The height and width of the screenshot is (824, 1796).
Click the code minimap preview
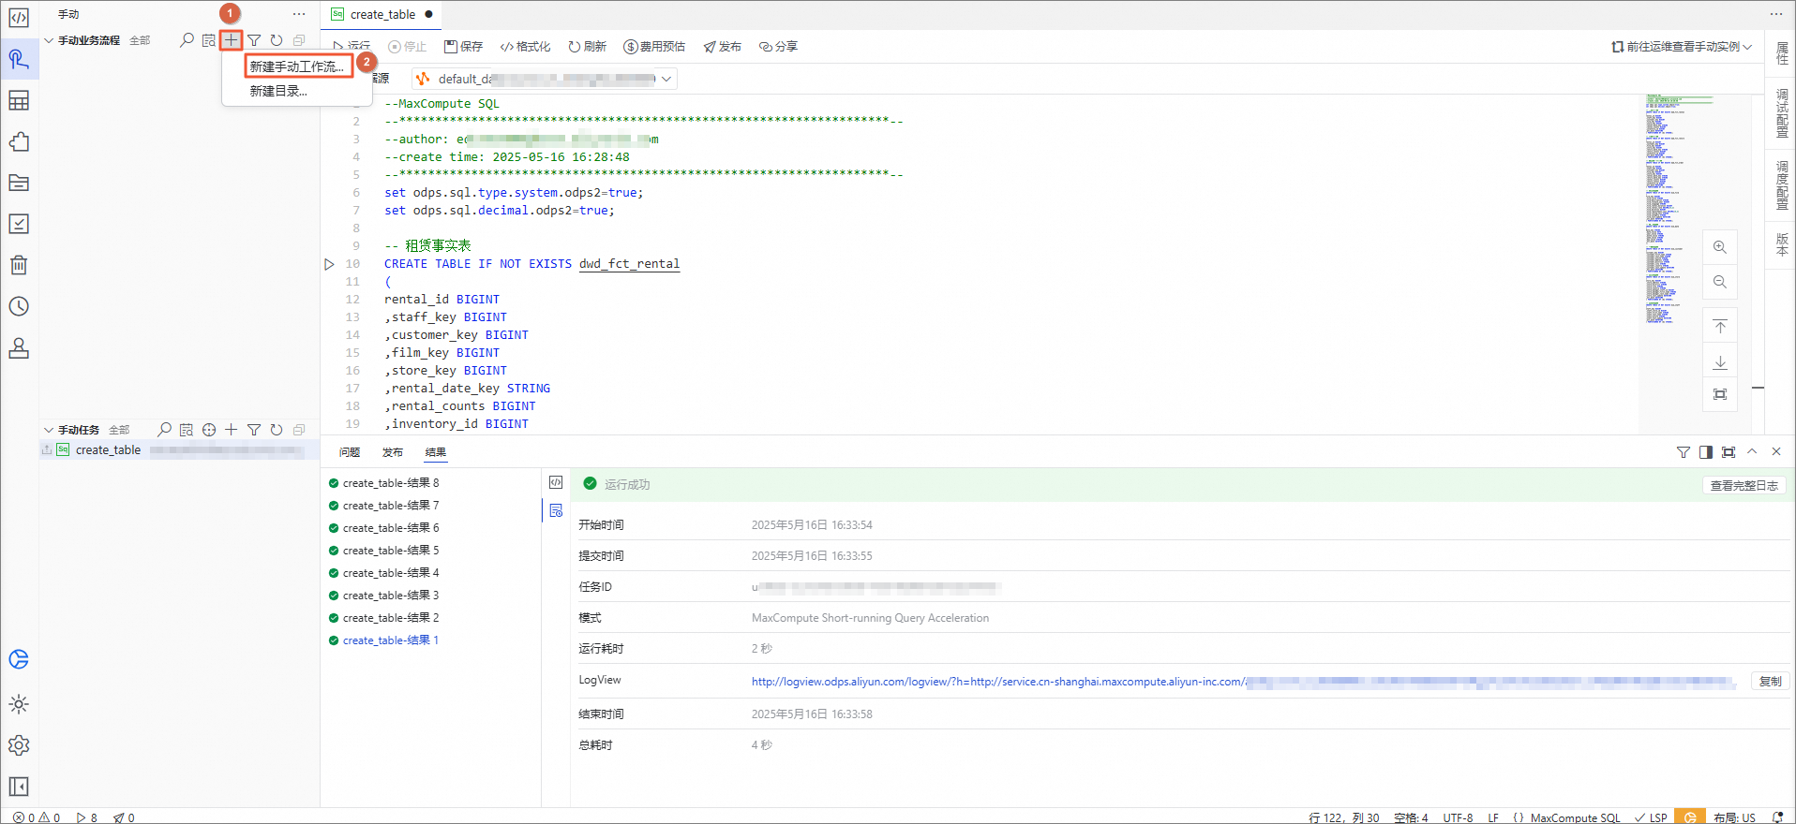point(1679,209)
